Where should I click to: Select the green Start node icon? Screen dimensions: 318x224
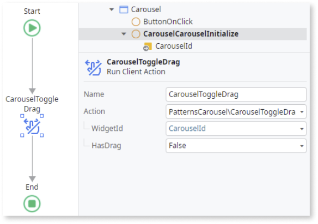32,28
